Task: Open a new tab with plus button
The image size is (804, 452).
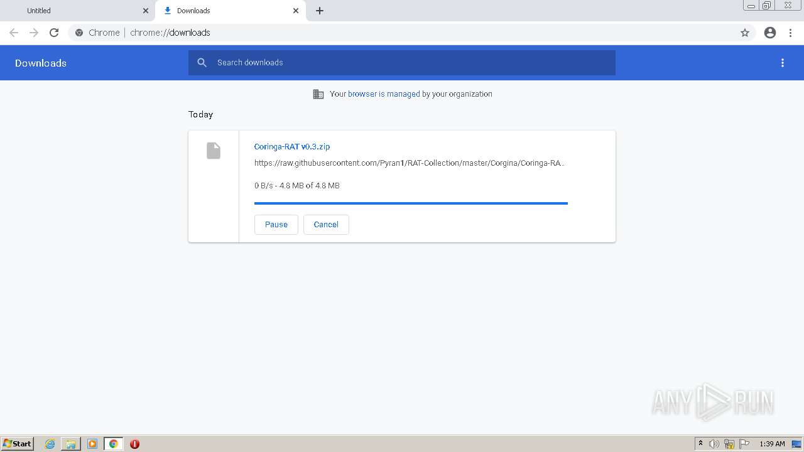Action: [320, 11]
